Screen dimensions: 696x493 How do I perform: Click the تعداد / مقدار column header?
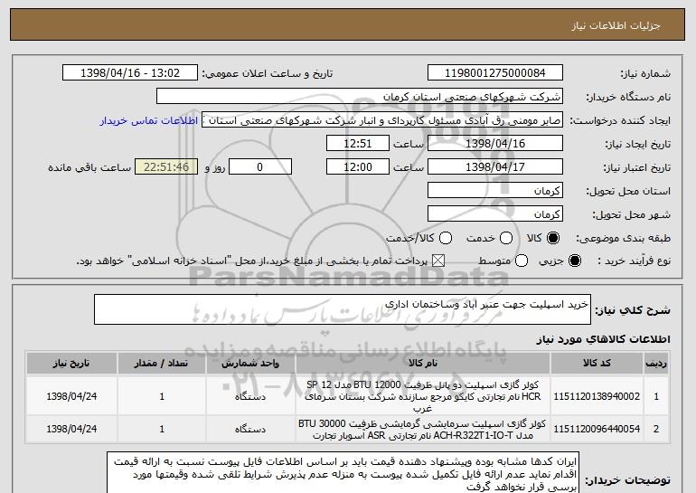162,364
